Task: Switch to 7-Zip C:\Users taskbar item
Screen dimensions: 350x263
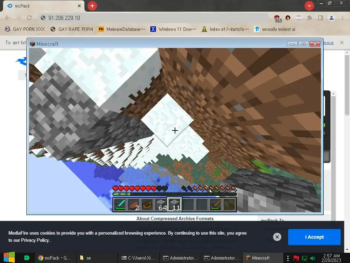Action: (x=138, y=258)
